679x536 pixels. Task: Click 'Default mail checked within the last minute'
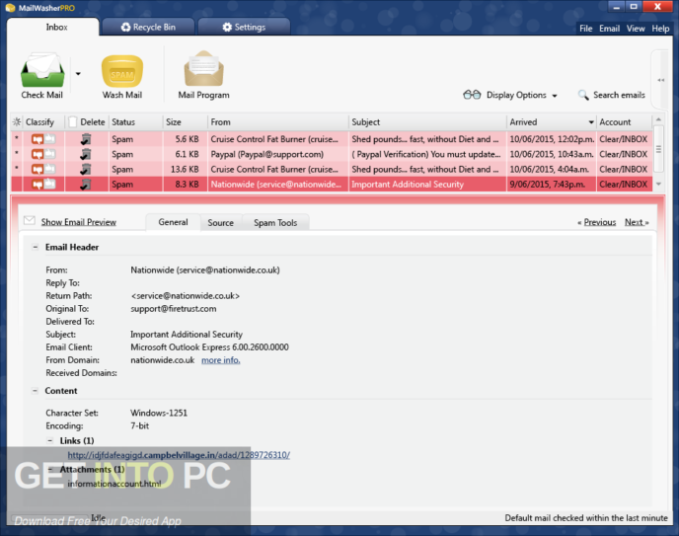tap(586, 518)
